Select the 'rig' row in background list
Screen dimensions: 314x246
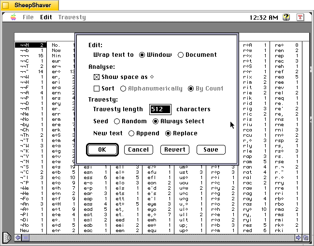click(x=254, y=109)
